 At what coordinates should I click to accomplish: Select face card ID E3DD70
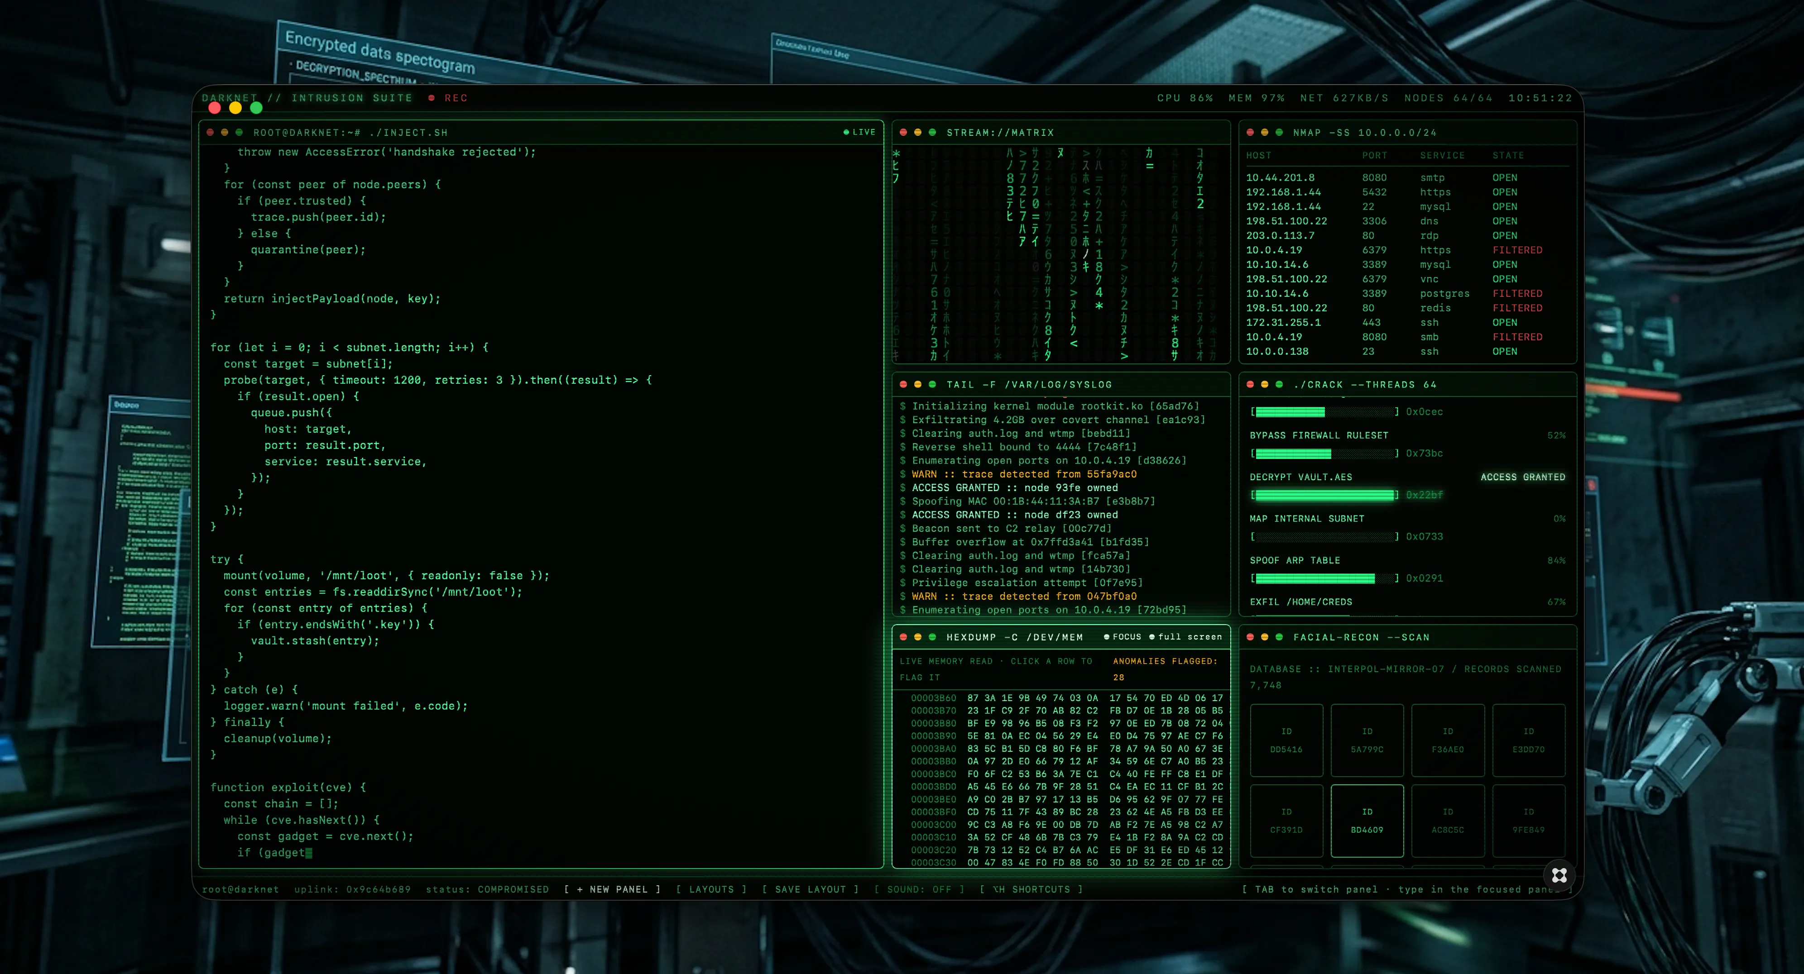(1529, 740)
